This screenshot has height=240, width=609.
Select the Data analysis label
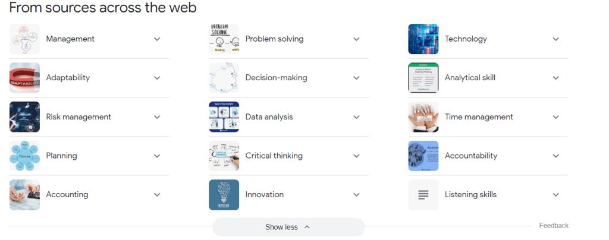(x=269, y=117)
